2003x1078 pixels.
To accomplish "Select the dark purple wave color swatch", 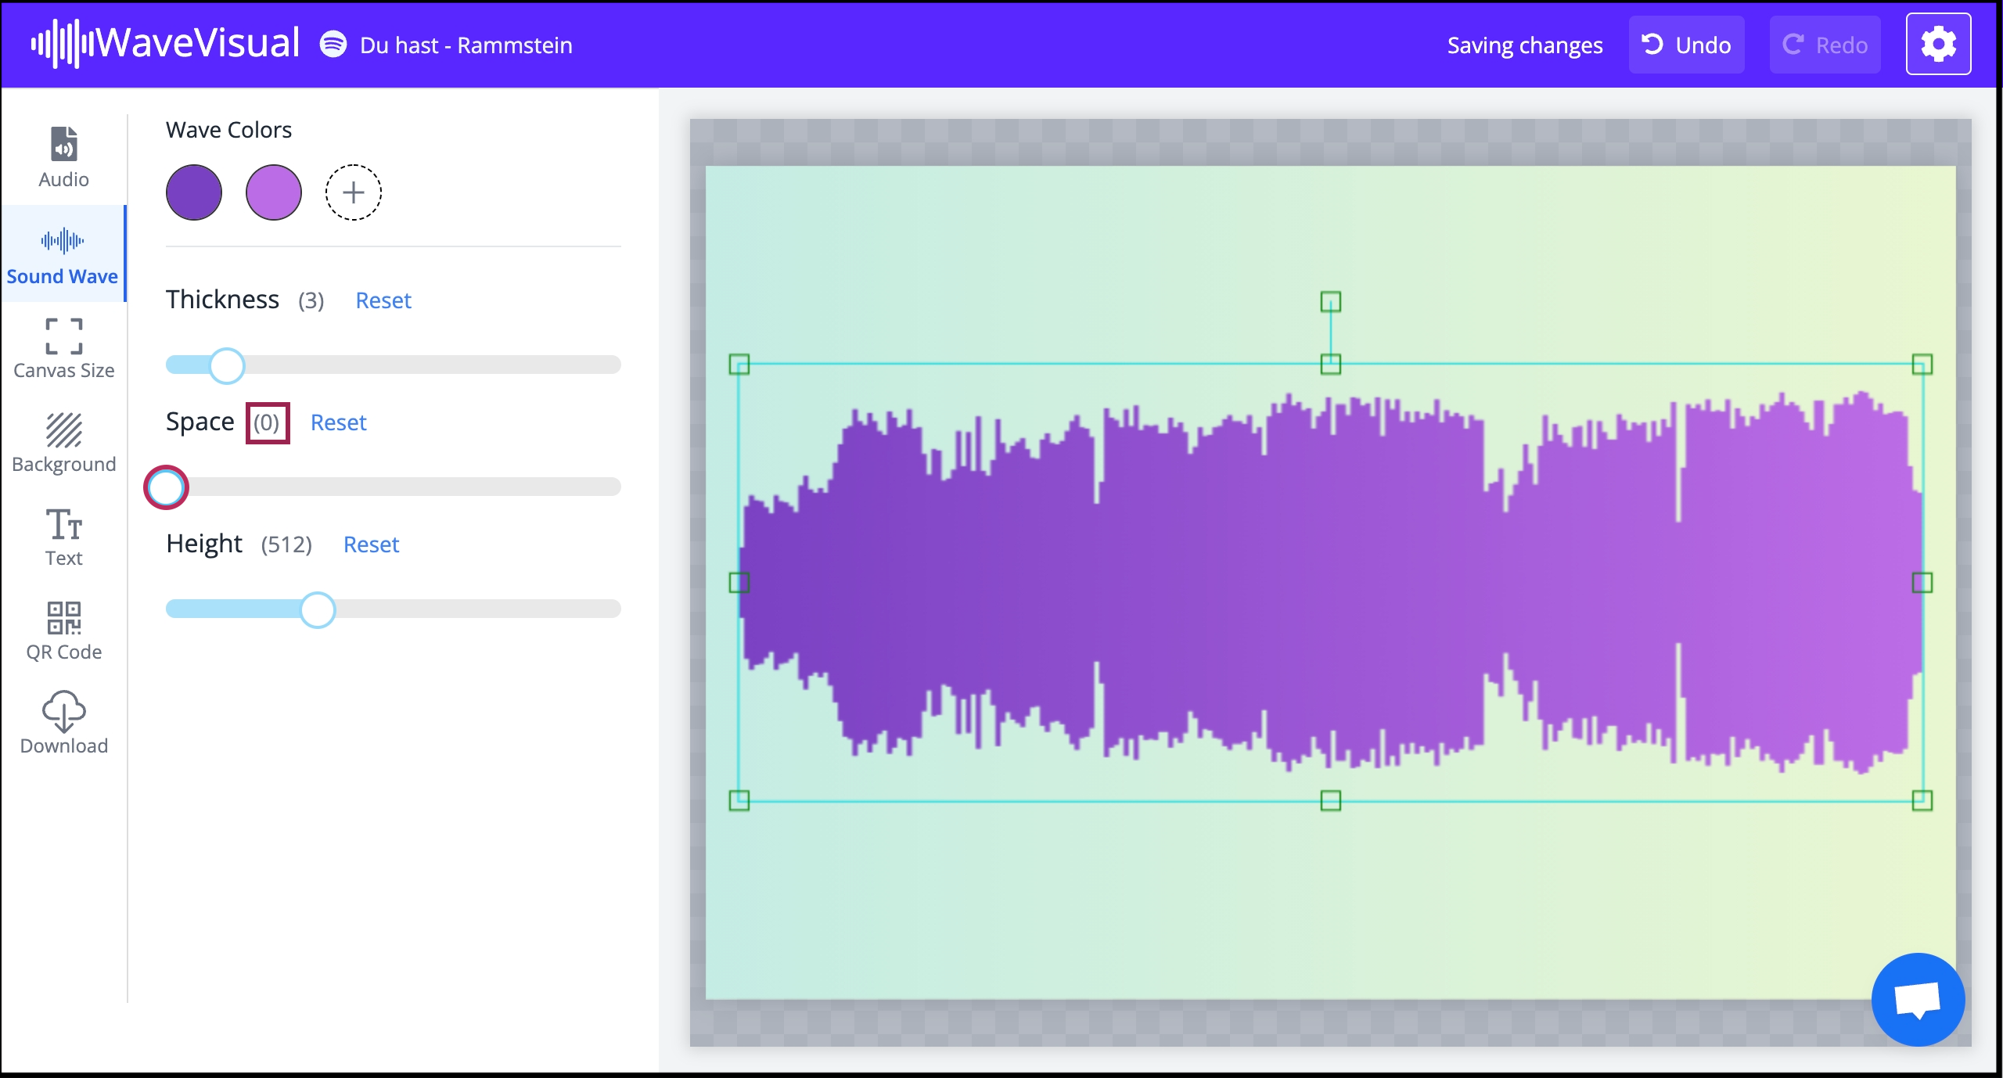I will pos(193,192).
